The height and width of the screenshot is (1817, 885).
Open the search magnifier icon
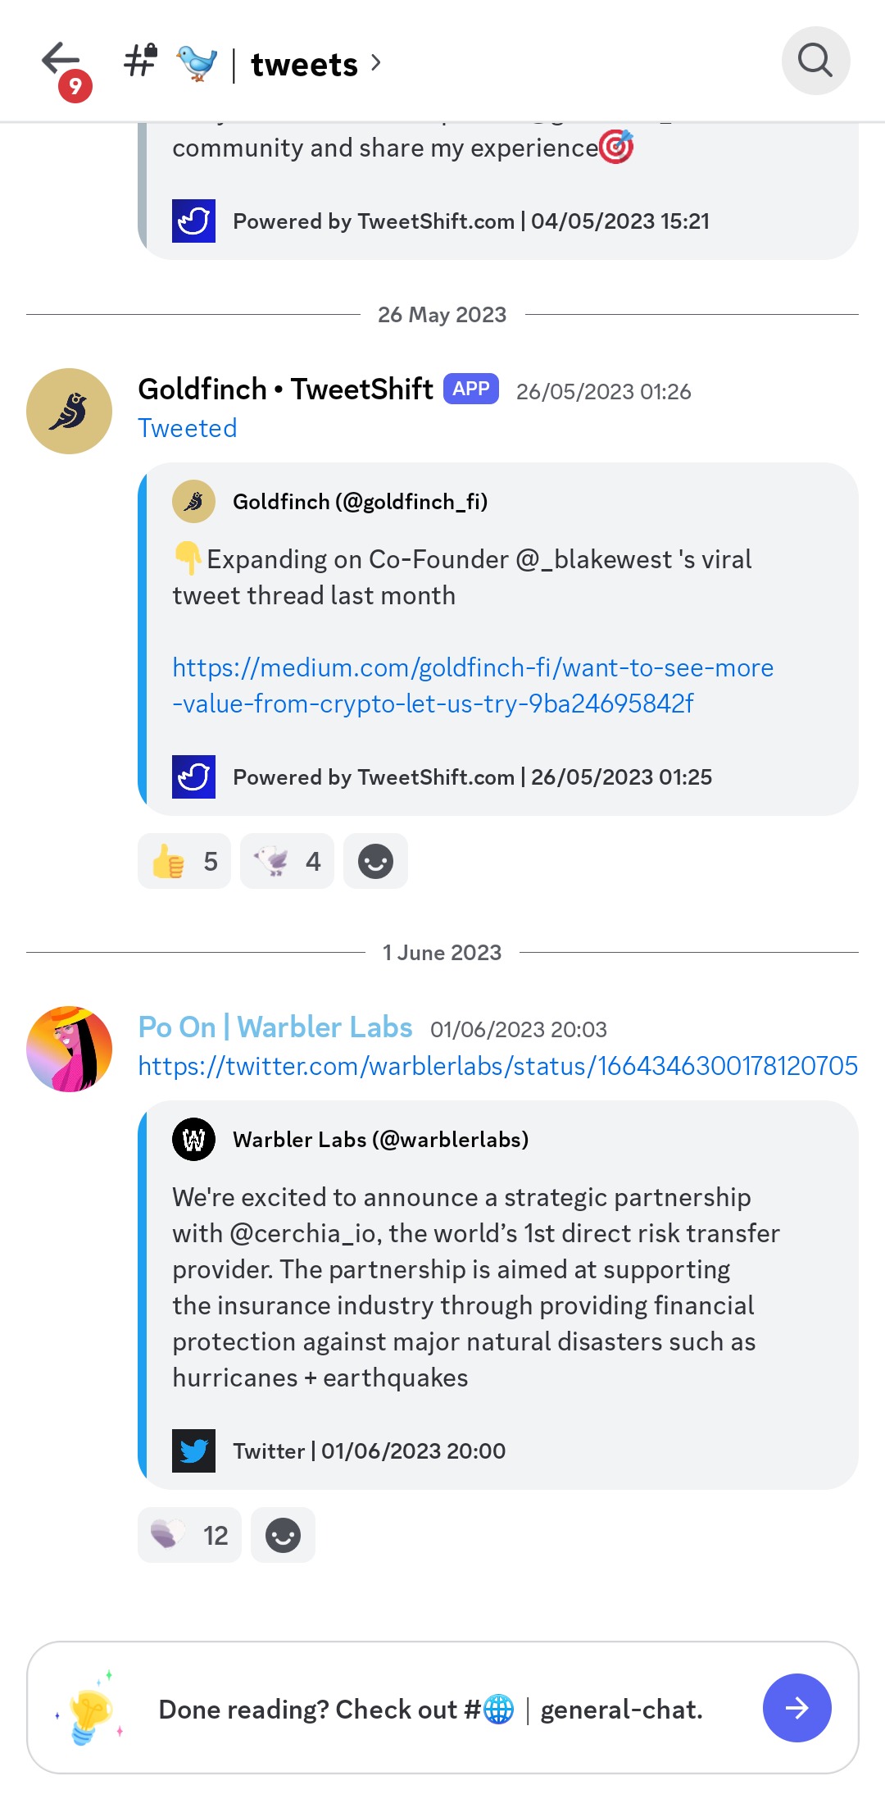click(x=815, y=61)
